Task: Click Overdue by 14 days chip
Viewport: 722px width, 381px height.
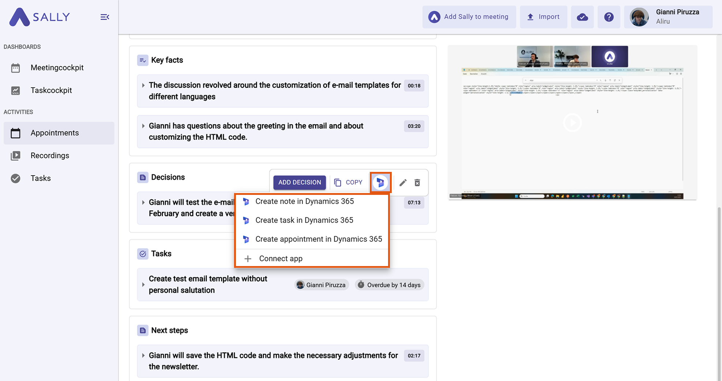Action: point(390,285)
